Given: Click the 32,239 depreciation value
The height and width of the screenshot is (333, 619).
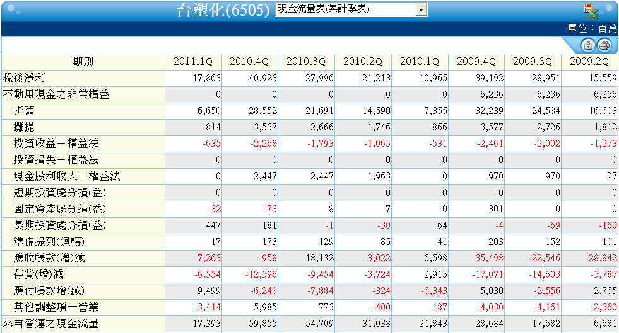Looking at the screenshot, I should pyautogui.click(x=490, y=111).
